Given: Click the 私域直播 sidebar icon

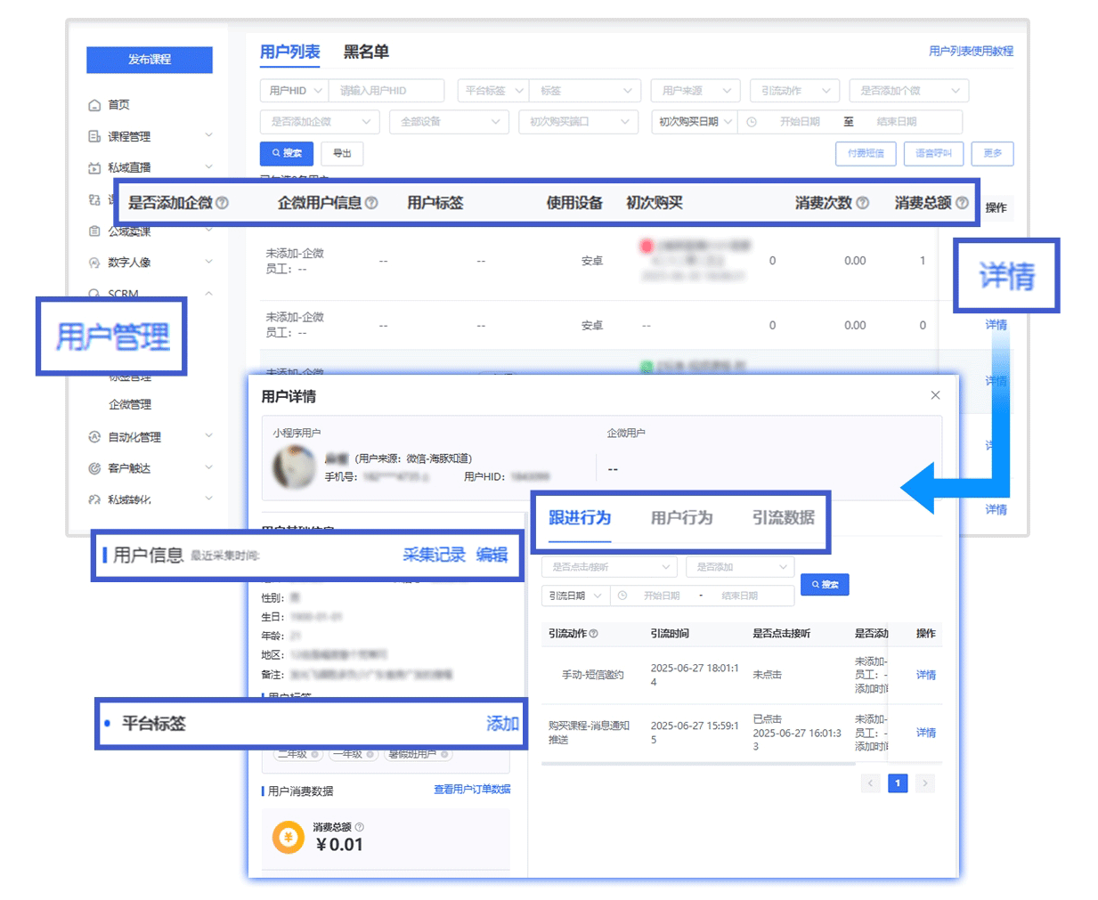Looking at the screenshot, I should pyautogui.click(x=94, y=167).
